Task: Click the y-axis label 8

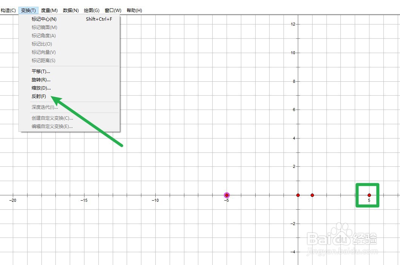Action: click(294, 82)
